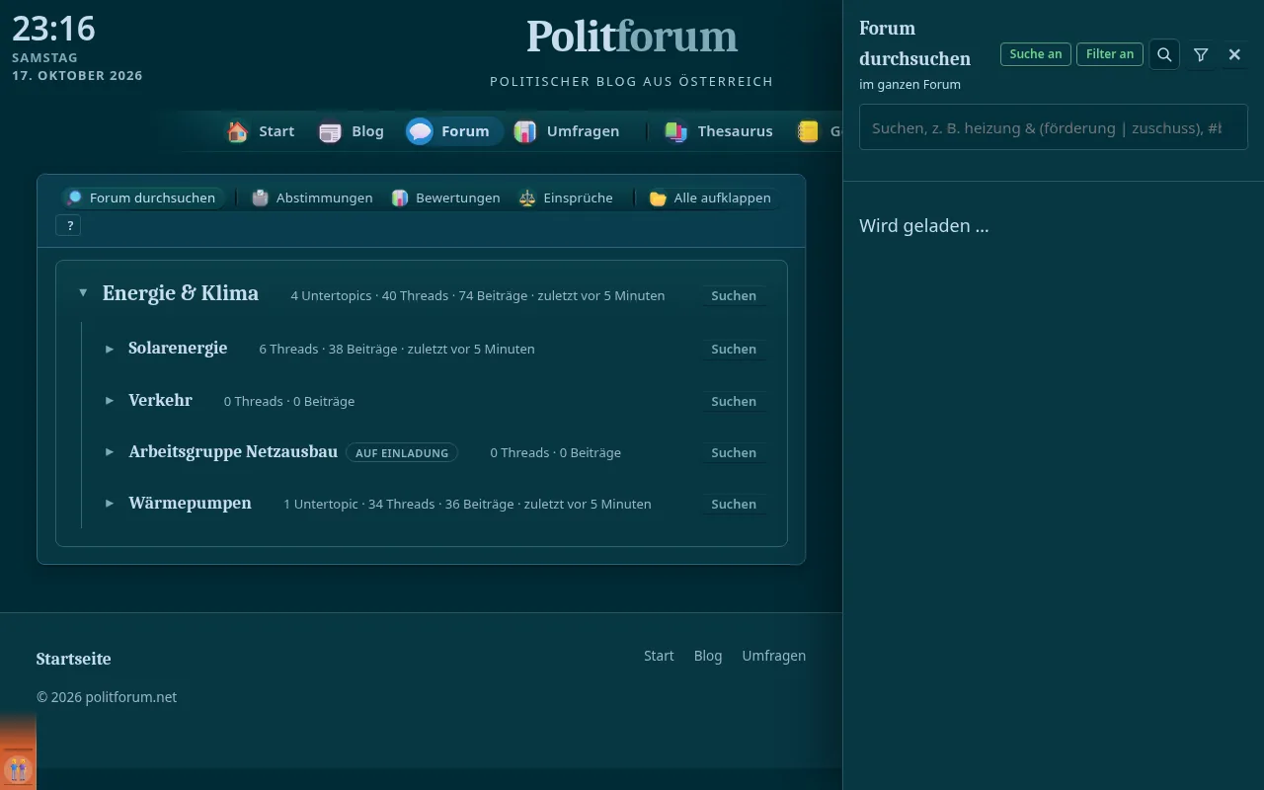This screenshot has width=1264, height=790.
Task: Toggle the Suche an switch
Action: coord(1036,54)
